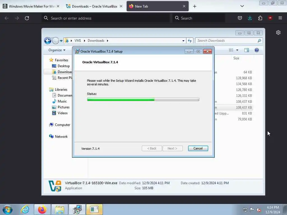This screenshot has width=287, height=215.
Task: Expand Explorer recent pages dropdown arrow
Action: coord(61,41)
